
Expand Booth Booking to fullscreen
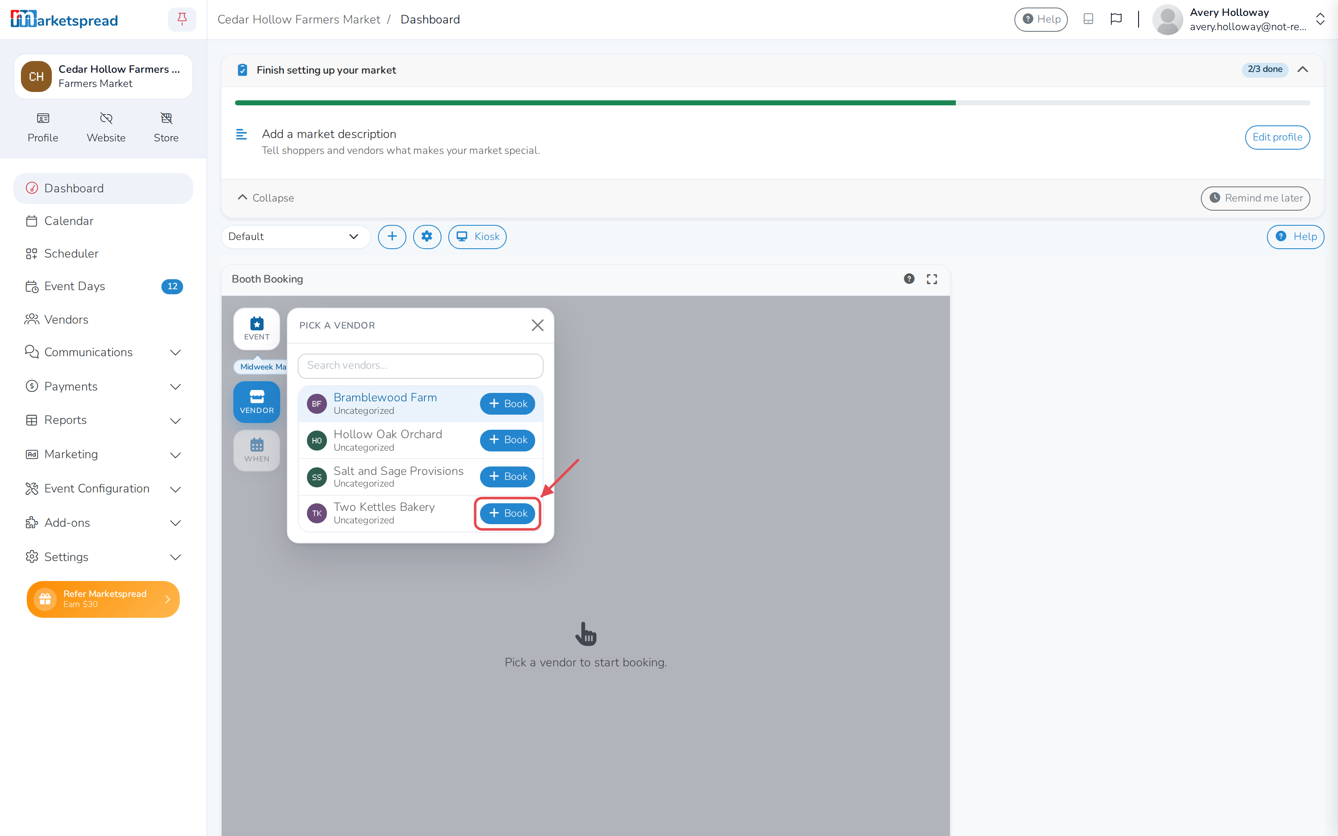tap(932, 279)
